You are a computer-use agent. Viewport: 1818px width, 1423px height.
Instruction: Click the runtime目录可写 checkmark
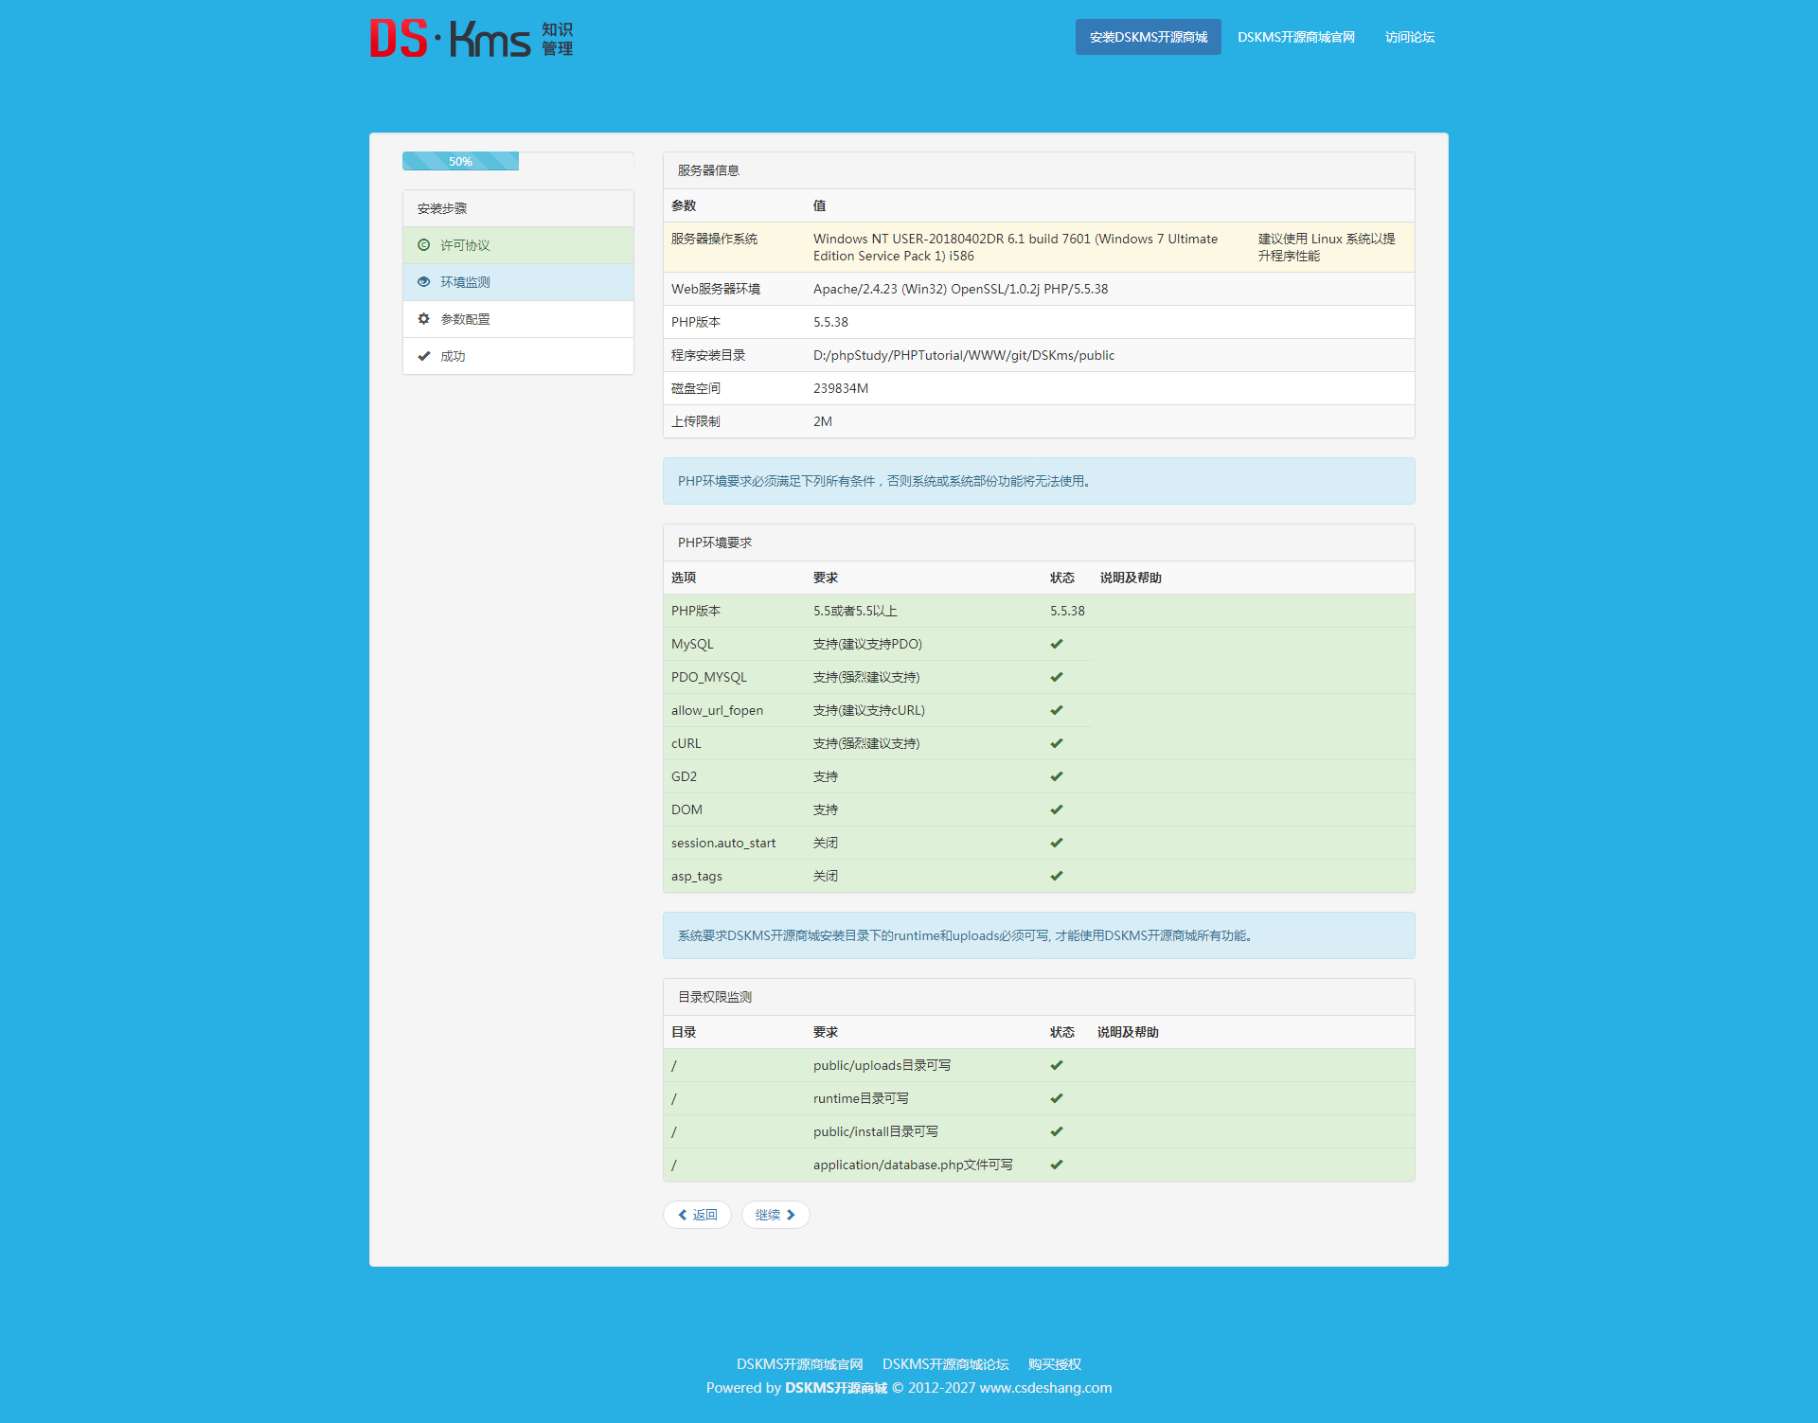pyautogui.click(x=1057, y=1098)
